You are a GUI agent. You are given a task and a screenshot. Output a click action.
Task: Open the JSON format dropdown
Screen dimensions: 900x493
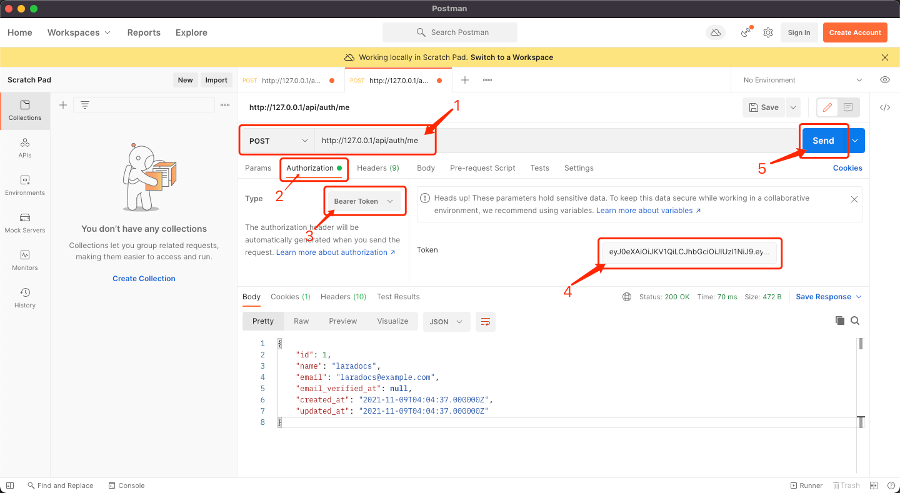[x=446, y=322]
